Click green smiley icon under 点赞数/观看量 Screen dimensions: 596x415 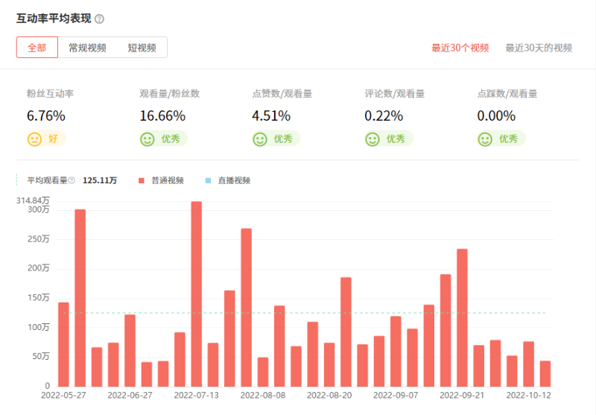[x=259, y=139]
